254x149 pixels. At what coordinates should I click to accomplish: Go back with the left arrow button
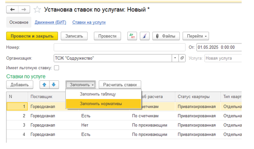click(x=12, y=9)
